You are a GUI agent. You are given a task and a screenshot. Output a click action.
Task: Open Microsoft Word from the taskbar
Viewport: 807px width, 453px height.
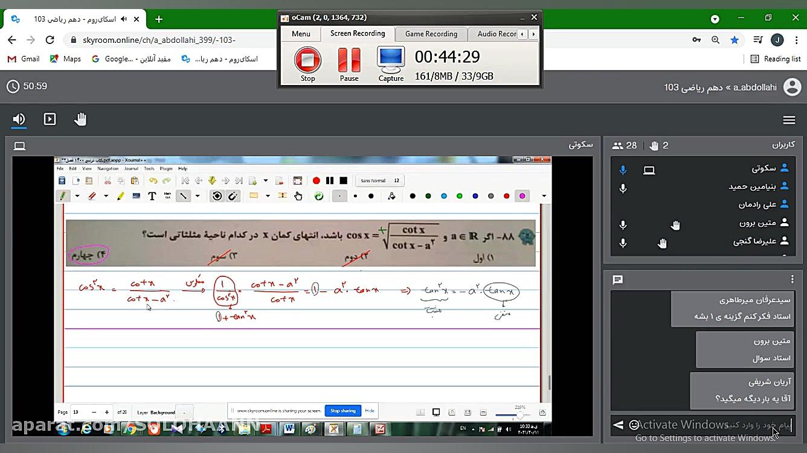coord(289,429)
